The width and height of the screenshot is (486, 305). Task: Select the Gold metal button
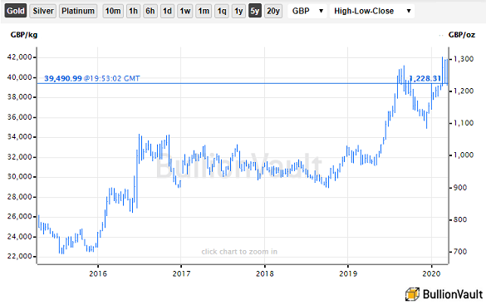(x=16, y=11)
